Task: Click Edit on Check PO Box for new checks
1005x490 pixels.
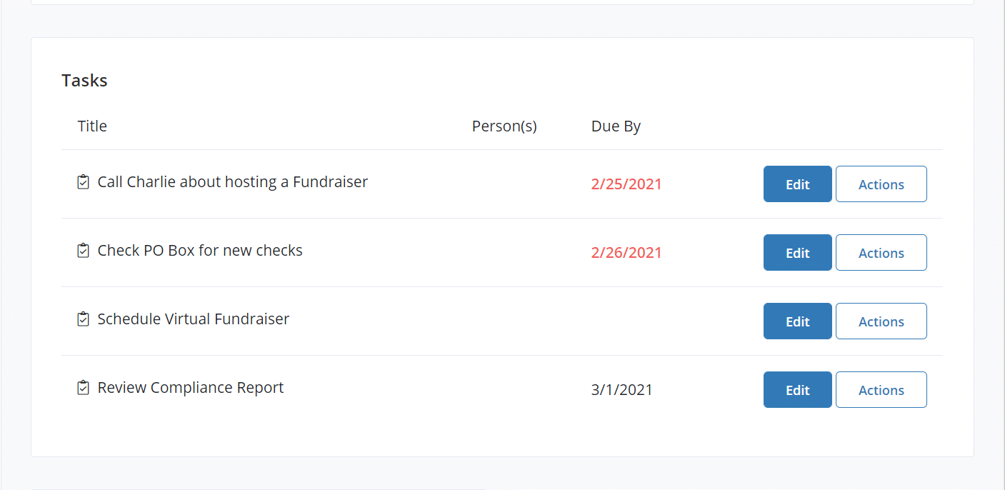Action: point(797,252)
